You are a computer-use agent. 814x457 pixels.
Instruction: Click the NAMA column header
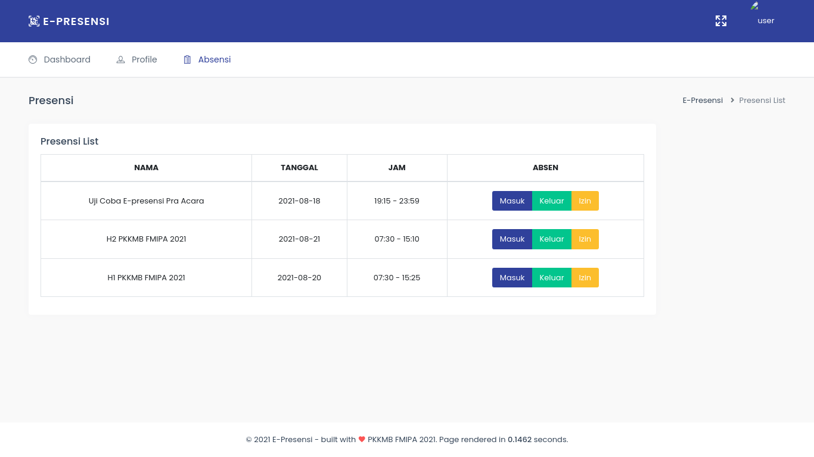pos(146,168)
